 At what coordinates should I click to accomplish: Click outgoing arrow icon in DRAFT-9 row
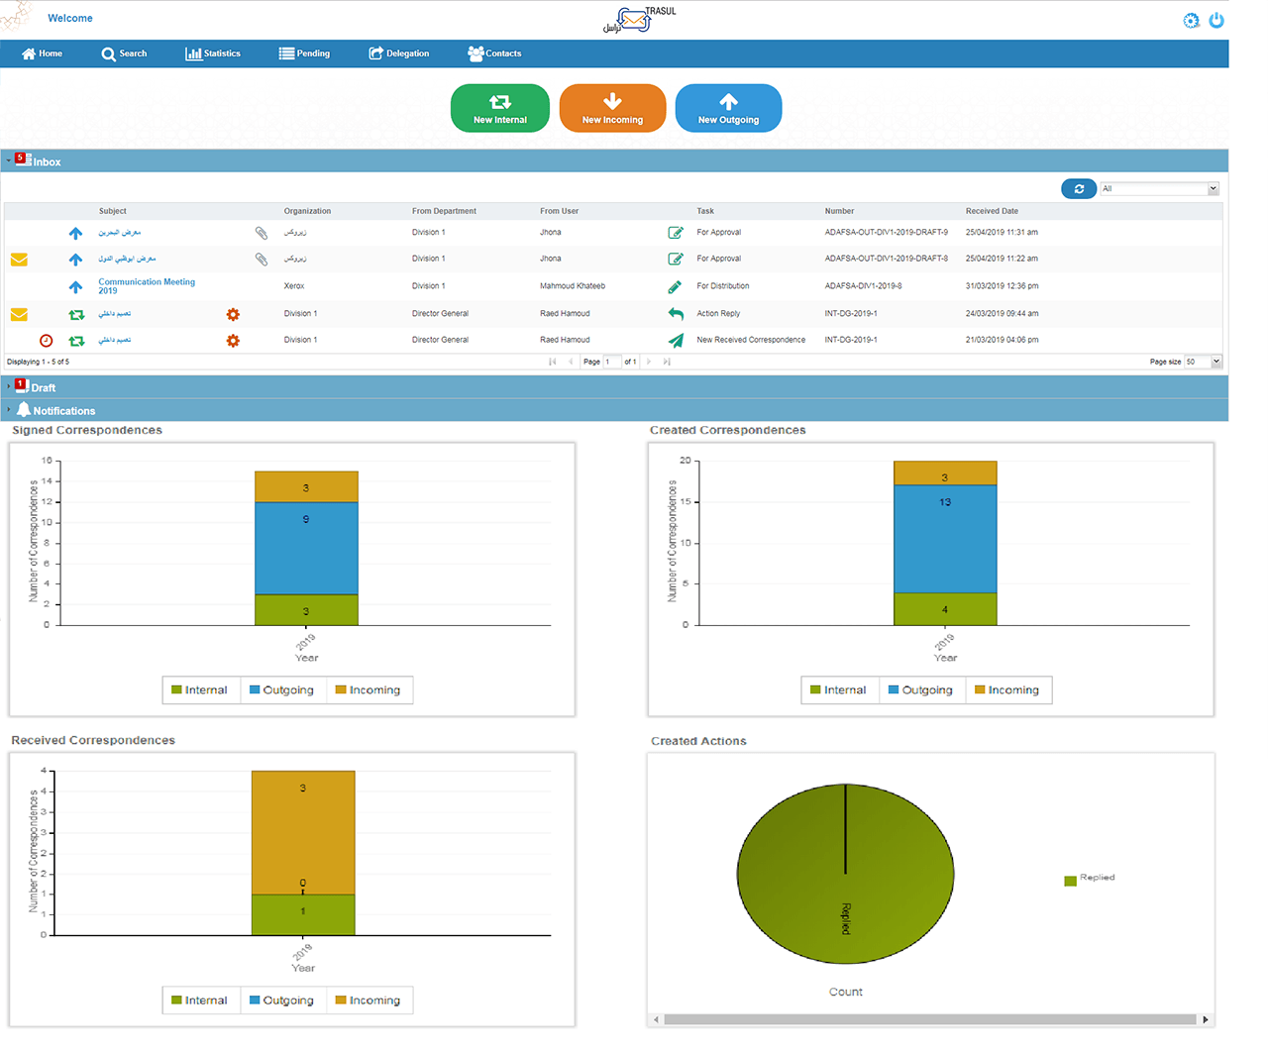pyautogui.click(x=75, y=233)
